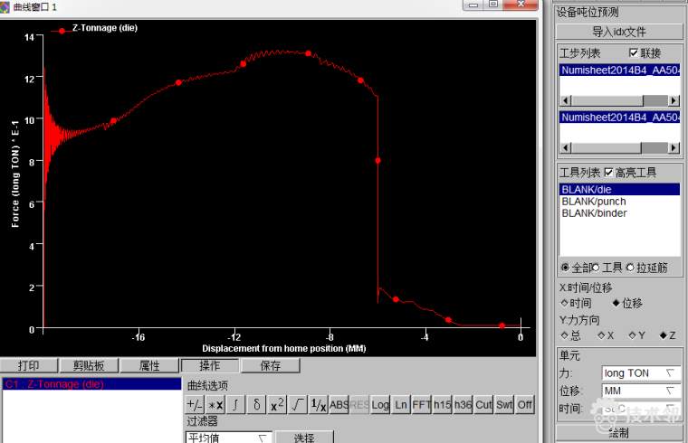
Task: Click the Cut curve icon
Action: [483, 405]
